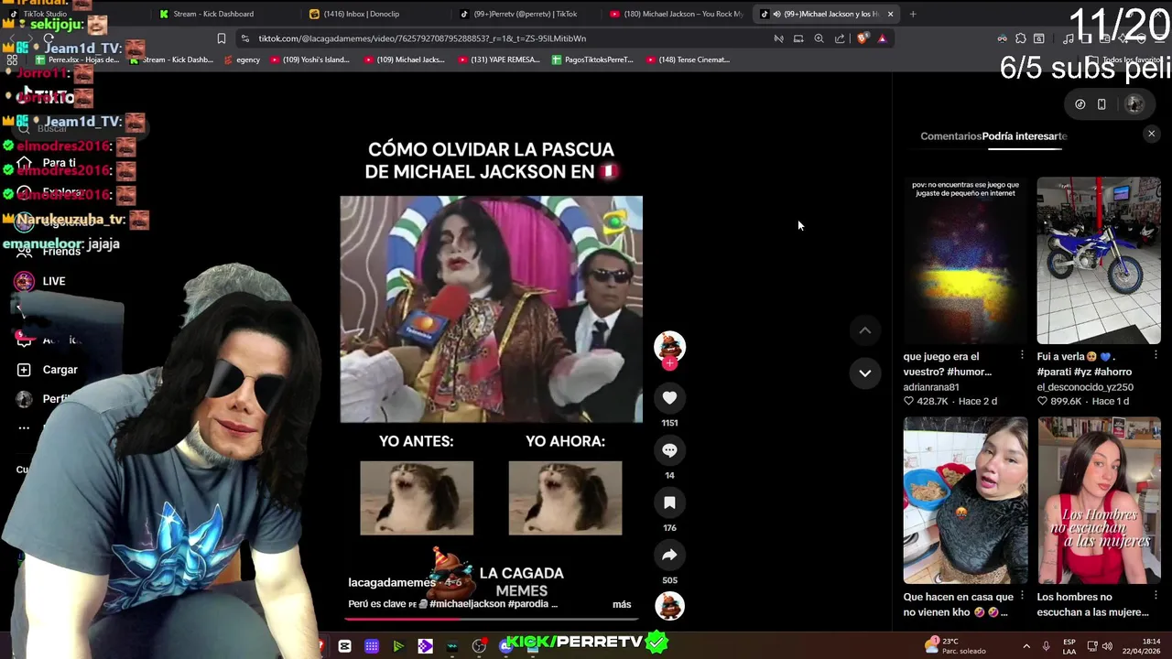Open LIVE in TikTok sidebar
This screenshot has width=1172, height=659.
53,281
